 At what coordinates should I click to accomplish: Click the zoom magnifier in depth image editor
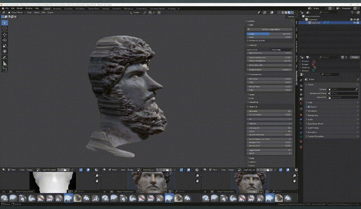click(97, 176)
